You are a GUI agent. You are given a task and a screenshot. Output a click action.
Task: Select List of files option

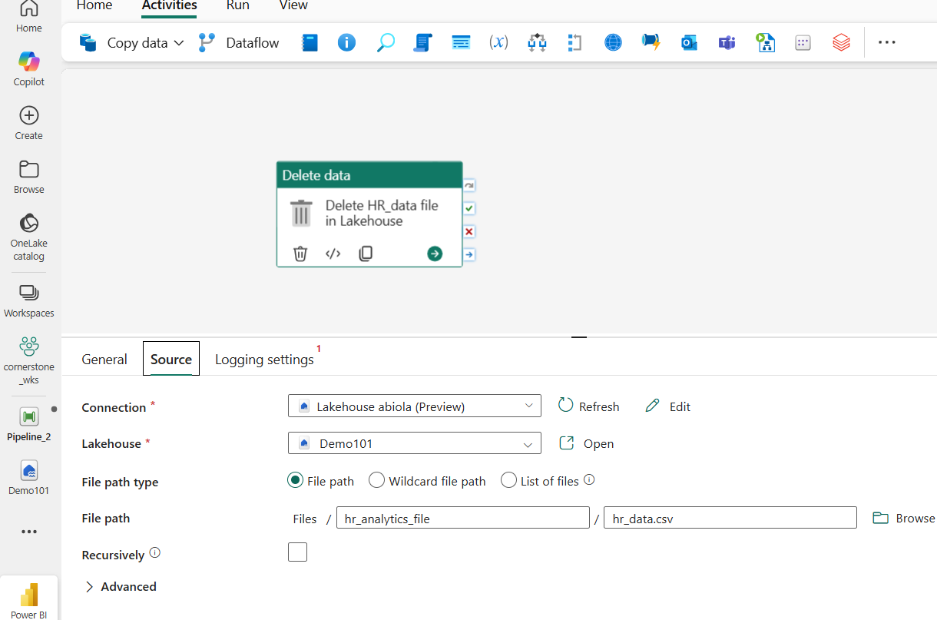[x=508, y=480]
